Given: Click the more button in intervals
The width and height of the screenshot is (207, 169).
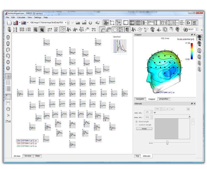Looking at the screenshot, I should (144, 129).
